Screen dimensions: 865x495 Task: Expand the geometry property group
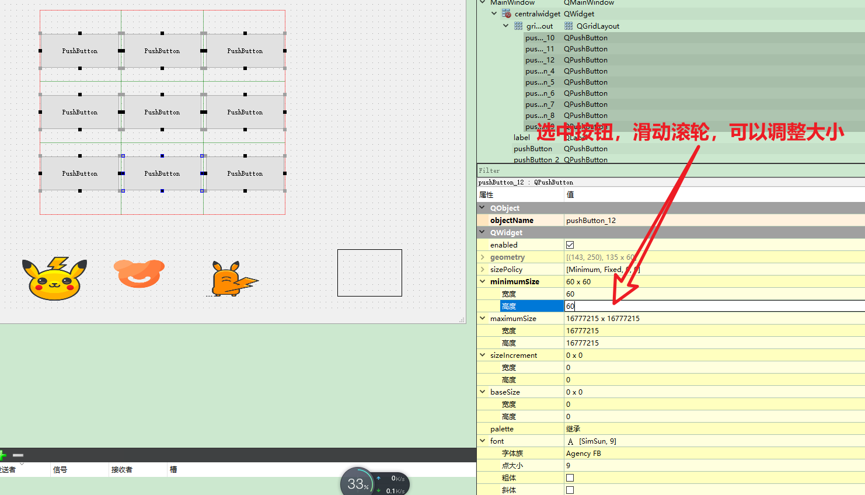pos(482,257)
